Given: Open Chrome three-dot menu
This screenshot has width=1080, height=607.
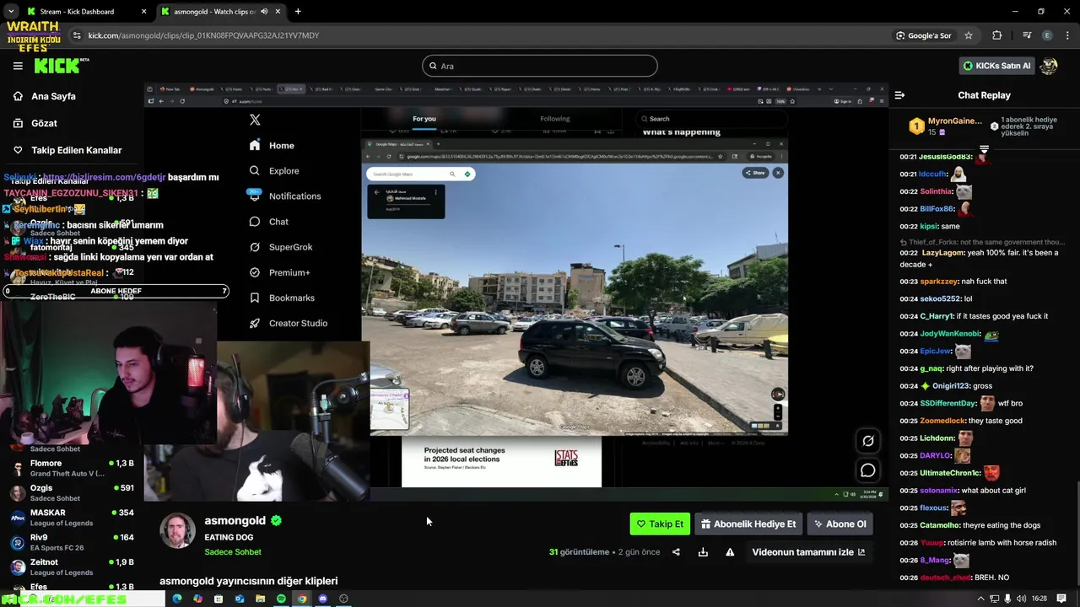Looking at the screenshot, I should coord(1067,35).
